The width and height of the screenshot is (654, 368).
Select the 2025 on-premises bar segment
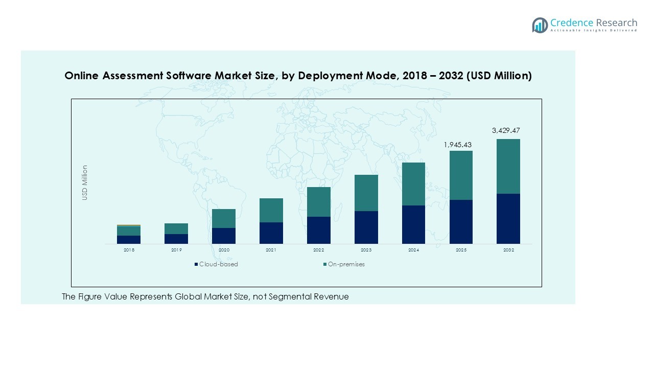click(x=461, y=175)
